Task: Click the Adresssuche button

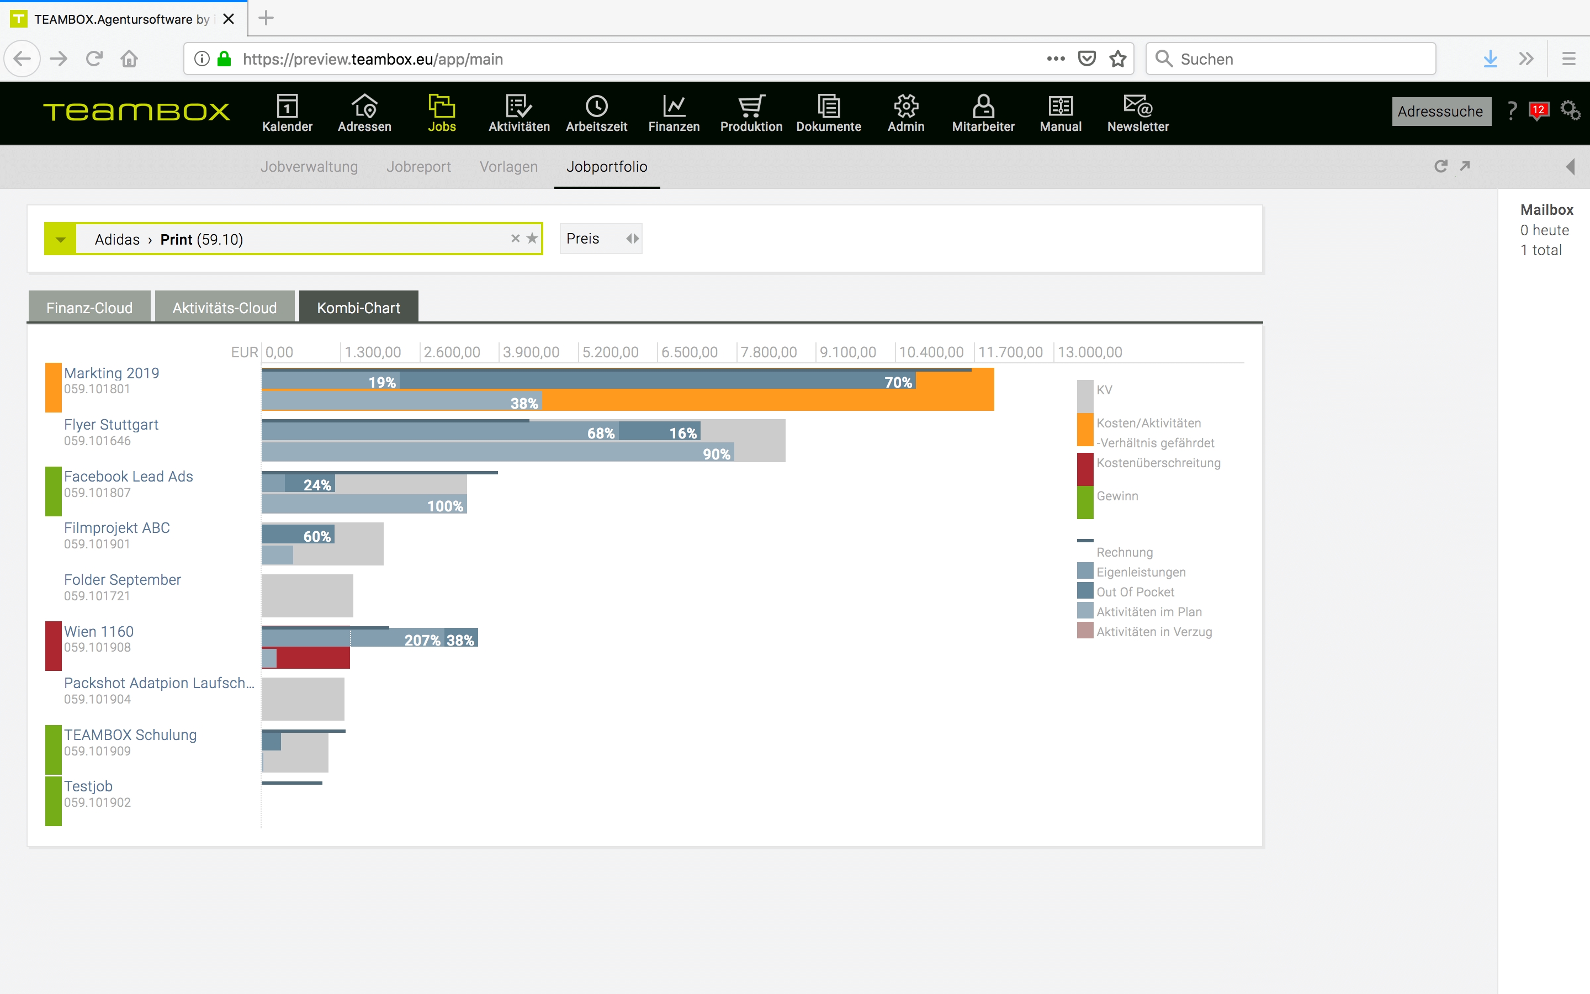Action: pyautogui.click(x=1440, y=111)
